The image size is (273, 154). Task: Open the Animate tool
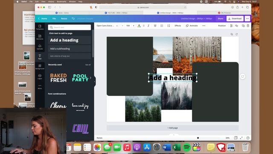192,26
